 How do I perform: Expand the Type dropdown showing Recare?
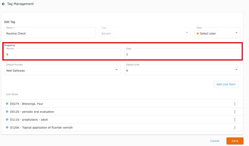(145, 33)
